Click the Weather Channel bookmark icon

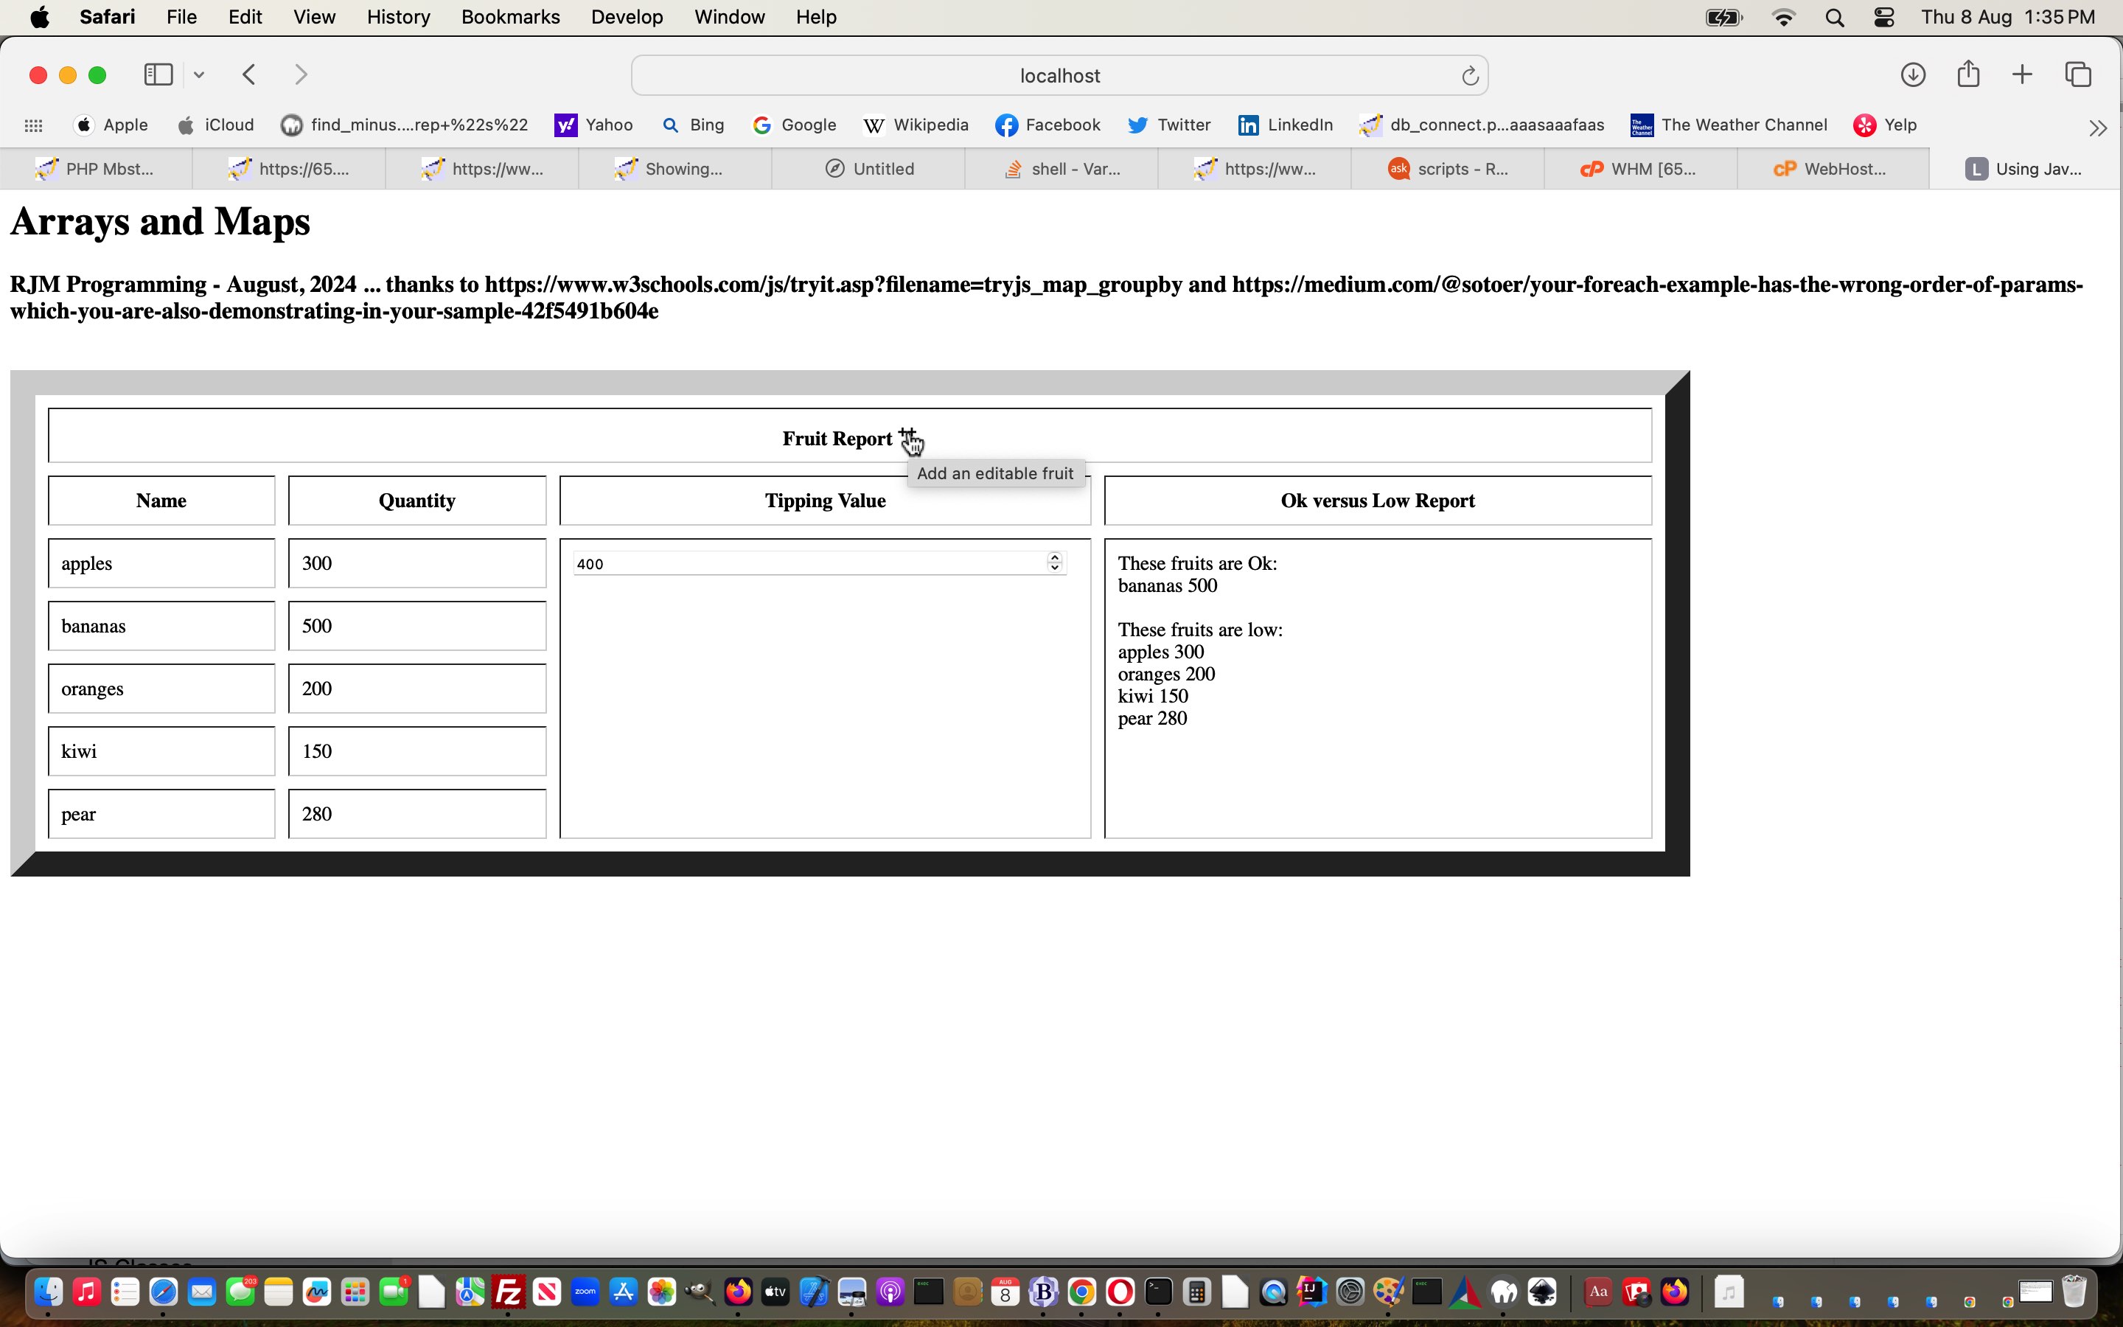click(x=1642, y=124)
